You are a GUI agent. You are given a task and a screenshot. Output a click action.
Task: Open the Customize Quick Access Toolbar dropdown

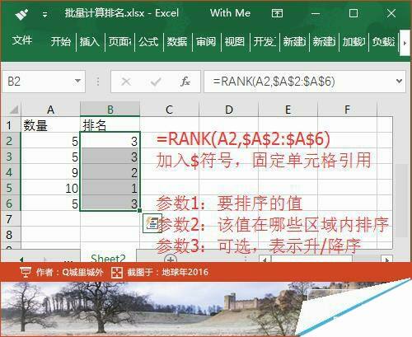(44, 14)
